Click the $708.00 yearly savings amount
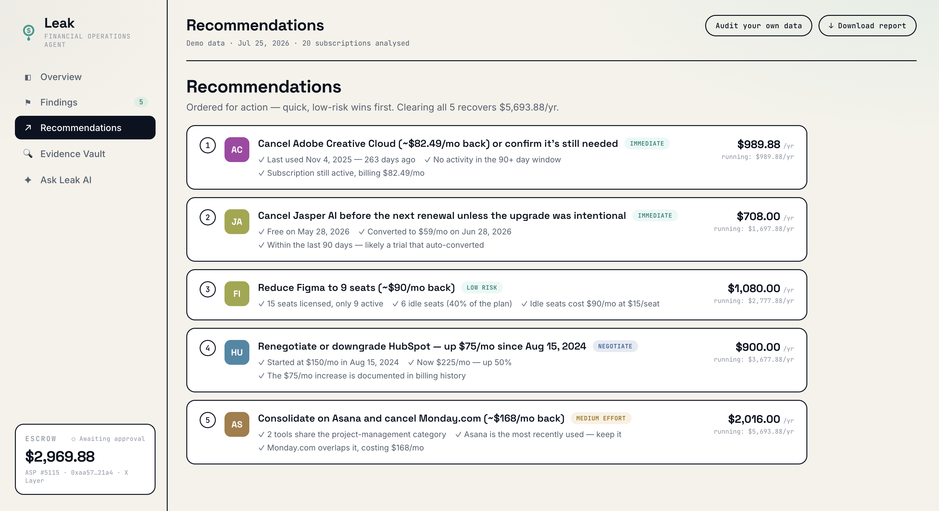 (758, 216)
